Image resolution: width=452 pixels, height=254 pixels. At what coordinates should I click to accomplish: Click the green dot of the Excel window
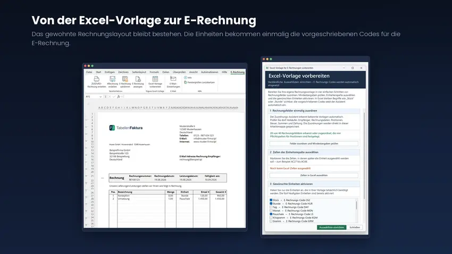pyautogui.click(x=92, y=66)
